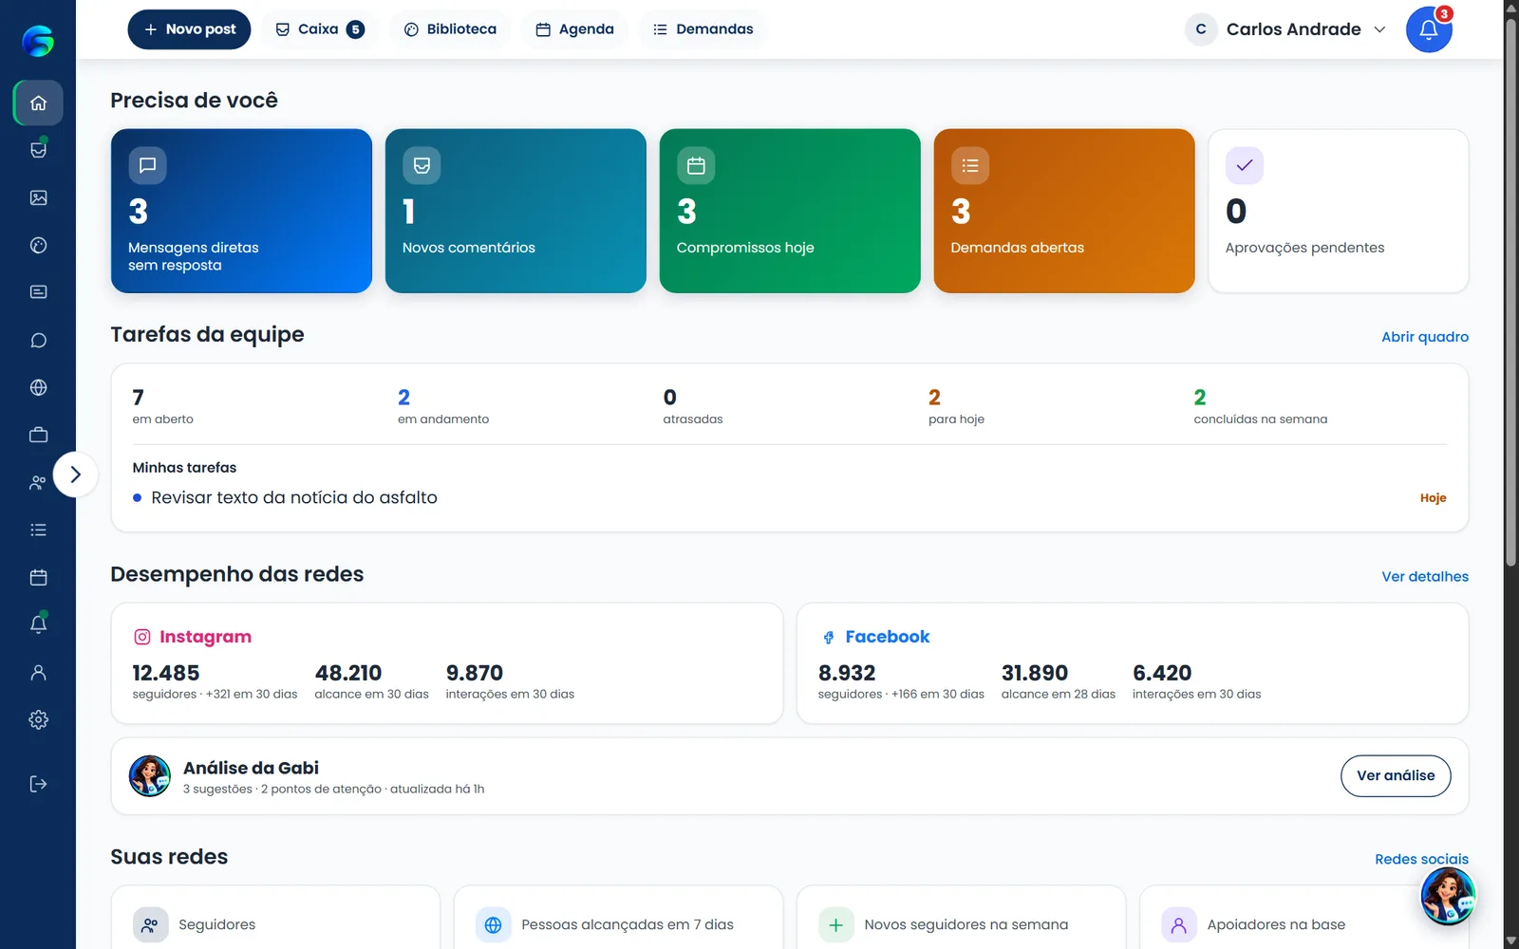Open the calendar icon in sidebar
1519x949 pixels.
(38, 577)
